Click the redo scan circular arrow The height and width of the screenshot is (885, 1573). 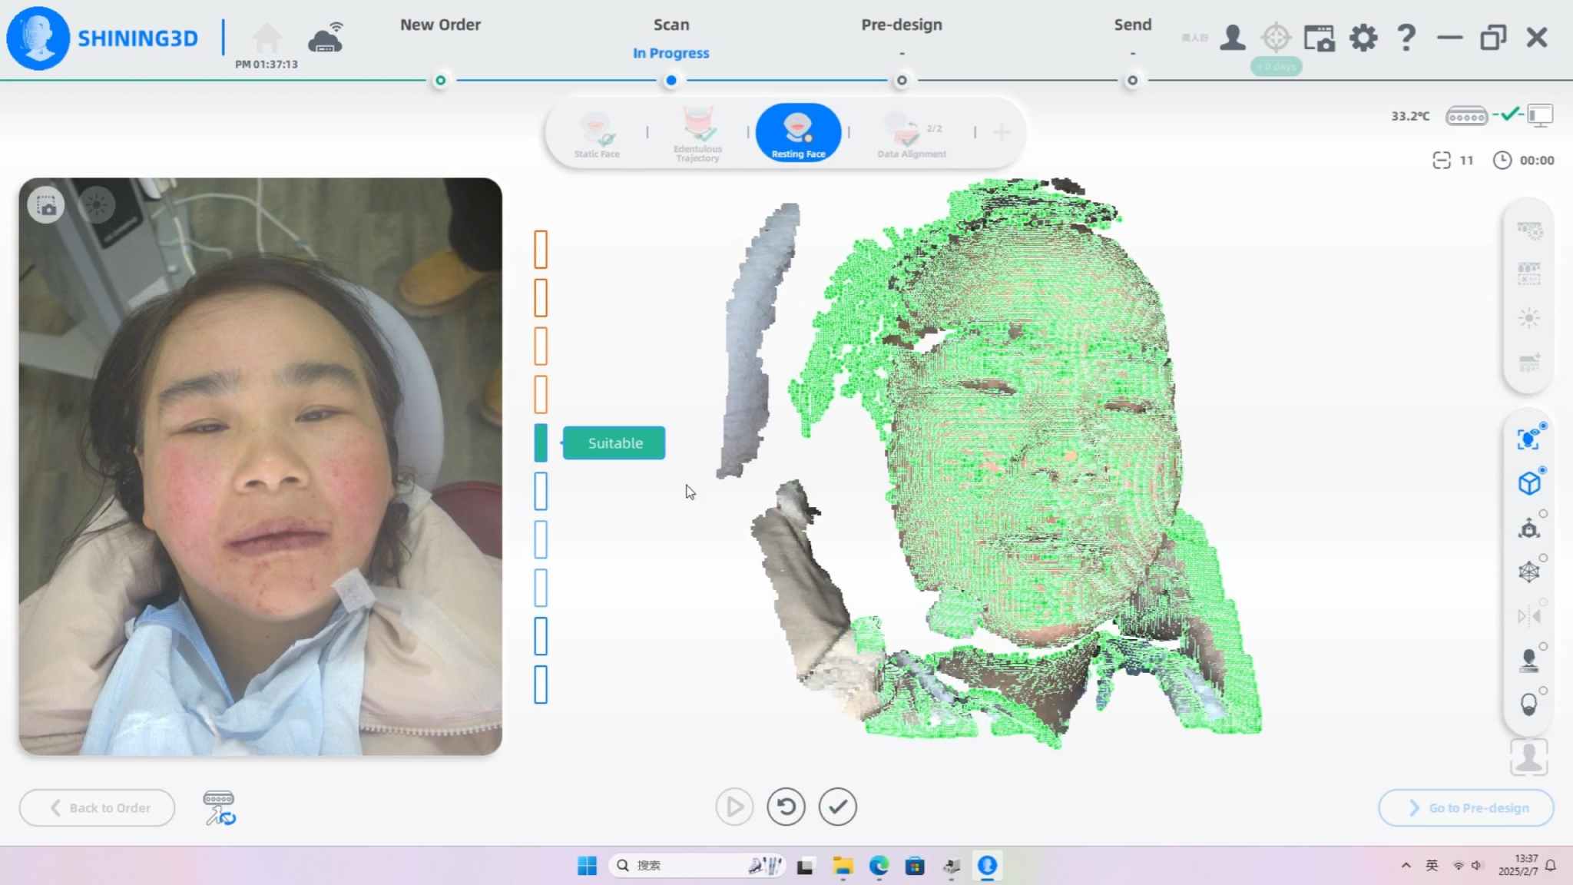point(786,807)
